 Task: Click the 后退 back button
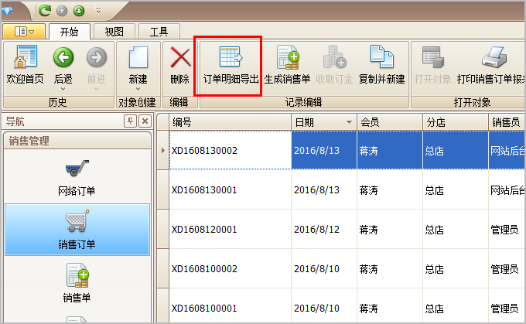click(x=63, y=66)
